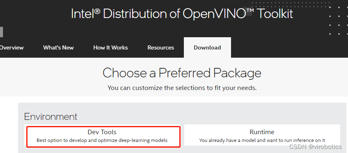Screen dimensions: 348x153
Task: Choose the Runtime environment option
Action: (262, 135)
